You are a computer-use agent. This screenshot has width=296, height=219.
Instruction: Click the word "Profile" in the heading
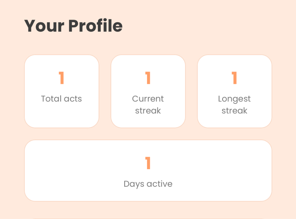(95, 26)
